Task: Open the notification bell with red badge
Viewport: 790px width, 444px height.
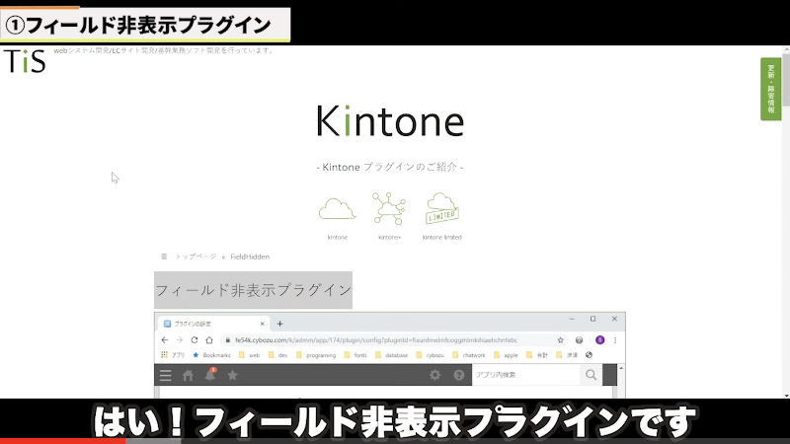Action: pyautogui.click(x=209, y=375)
